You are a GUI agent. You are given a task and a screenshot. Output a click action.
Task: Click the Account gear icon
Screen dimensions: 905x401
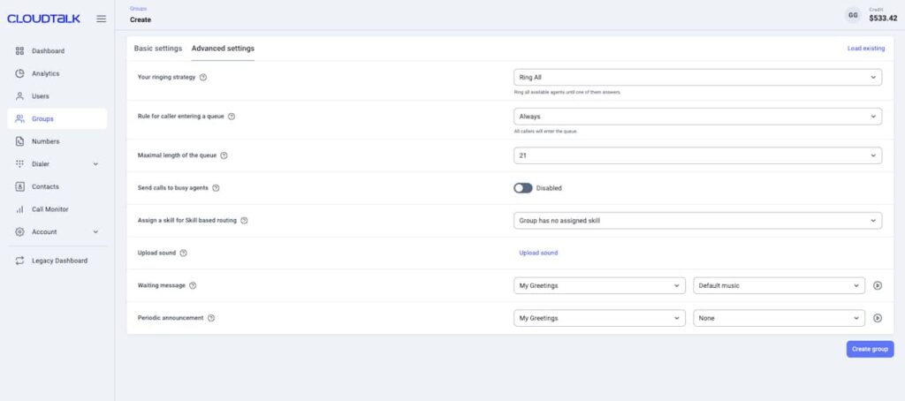click(19, 232)
